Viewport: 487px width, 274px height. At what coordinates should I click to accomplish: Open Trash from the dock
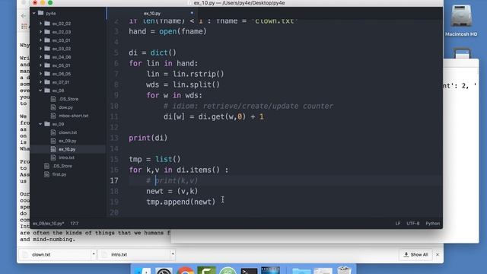[344, 269]
